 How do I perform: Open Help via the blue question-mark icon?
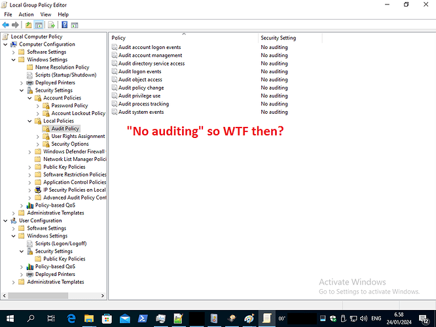click(65, 25)
